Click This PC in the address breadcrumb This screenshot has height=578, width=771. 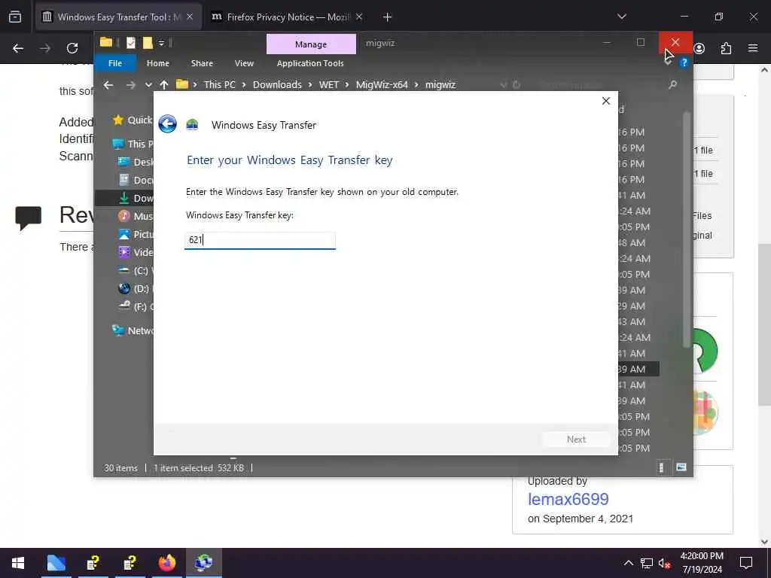[x=219, y=84]
